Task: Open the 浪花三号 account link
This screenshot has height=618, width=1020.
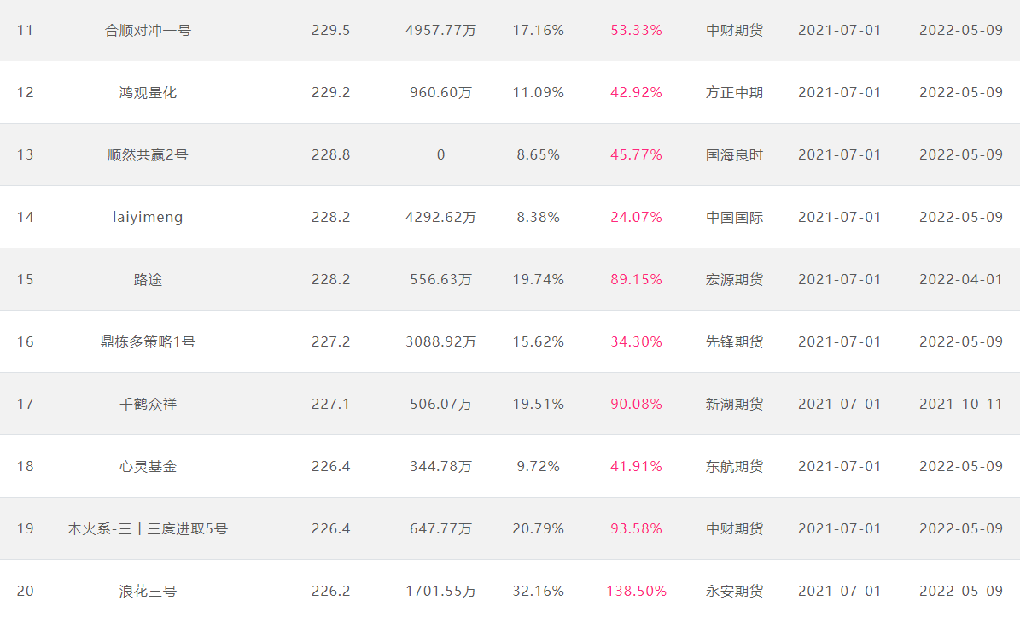Action: [x=148, y=592]
